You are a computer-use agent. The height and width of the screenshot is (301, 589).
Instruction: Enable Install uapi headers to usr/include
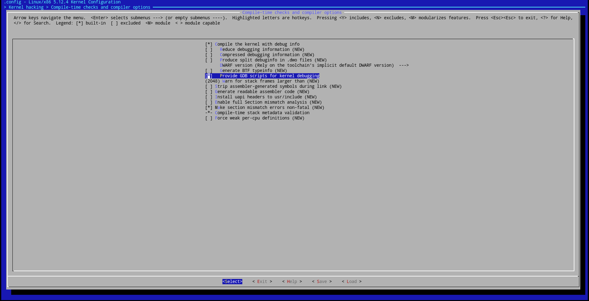209,97
